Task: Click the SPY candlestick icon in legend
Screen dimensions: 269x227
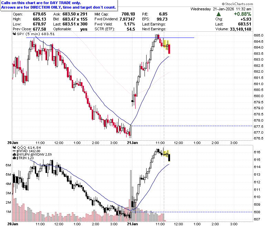Action: [14, 34]
